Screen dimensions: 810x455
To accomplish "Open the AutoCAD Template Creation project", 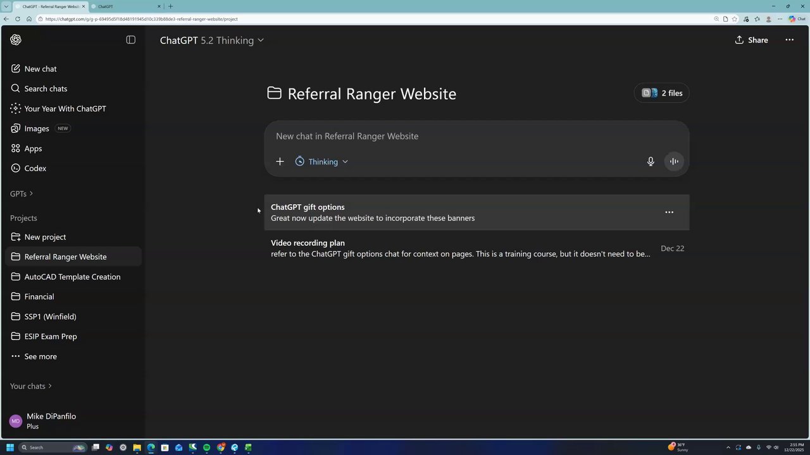I will [73, 277].
